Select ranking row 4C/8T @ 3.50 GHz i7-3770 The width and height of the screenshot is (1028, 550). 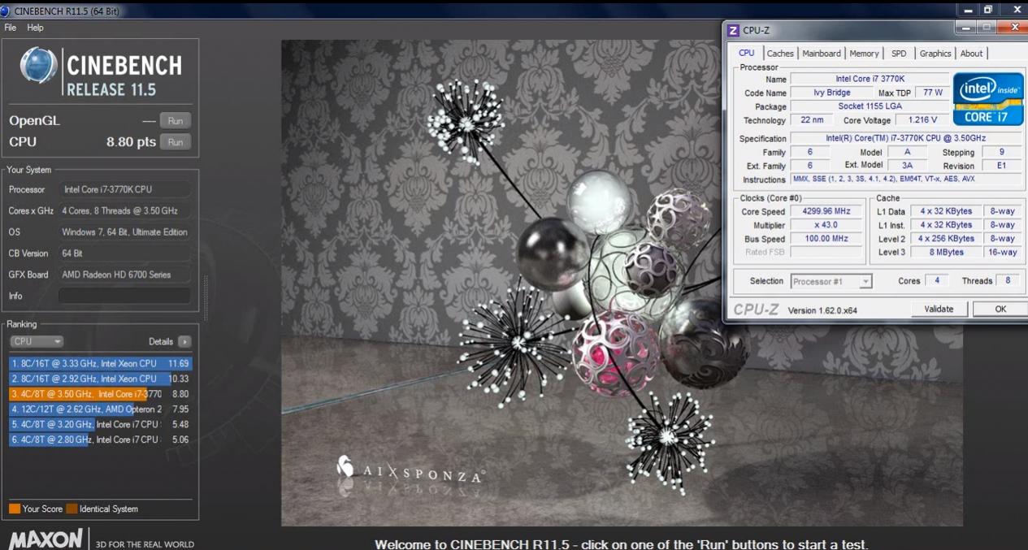click(101, 394)
